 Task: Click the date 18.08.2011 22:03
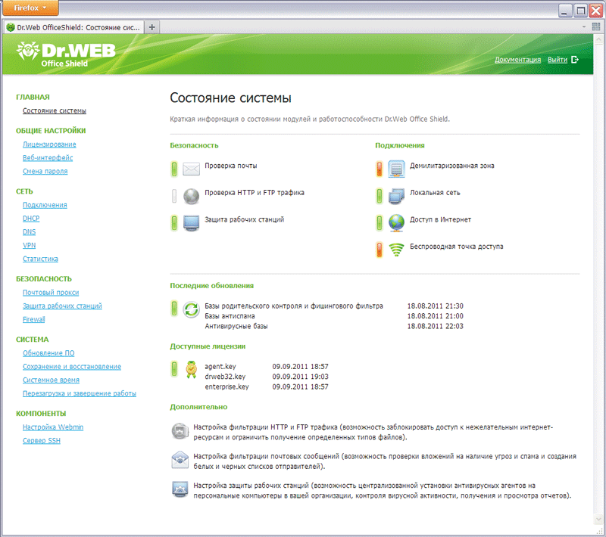[x=435, y=327]
